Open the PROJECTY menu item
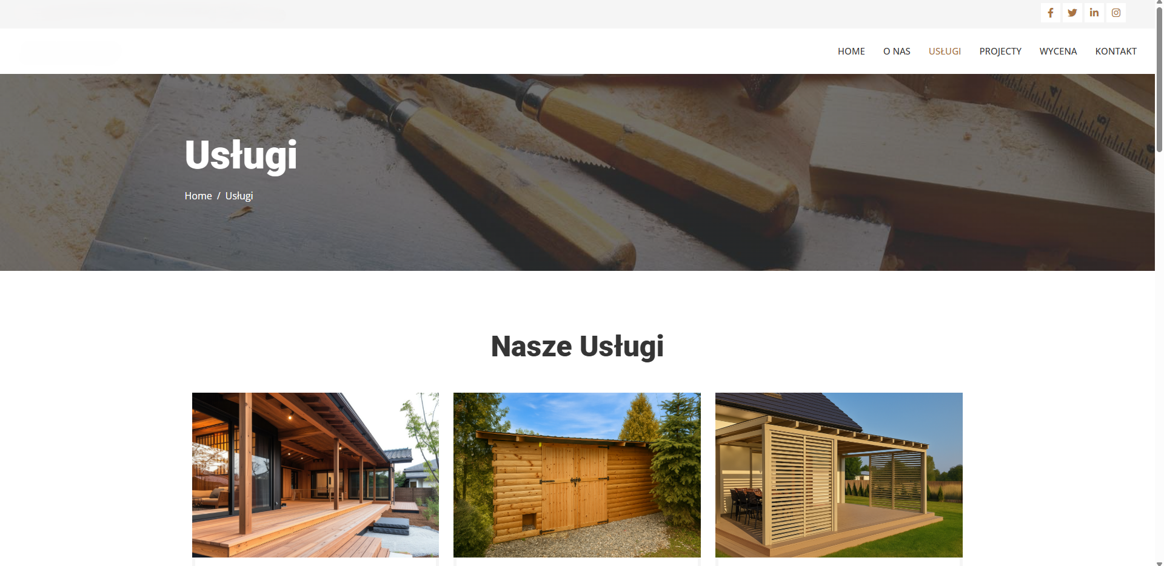1164x566 pixels. 1000,52
